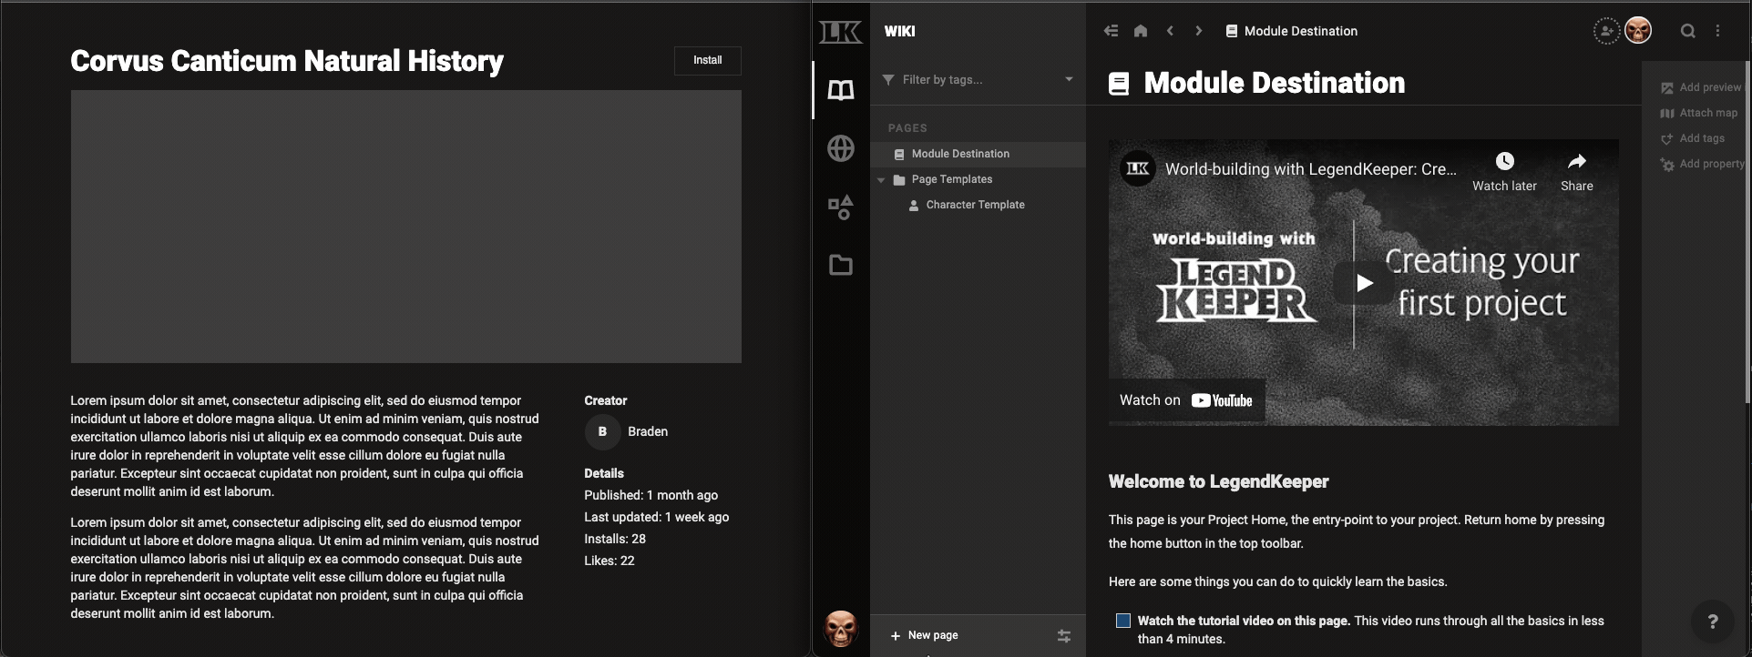
Task: Click the Watch later clock icon on video
Action: pyautogui.click(x=1504, y=162)
